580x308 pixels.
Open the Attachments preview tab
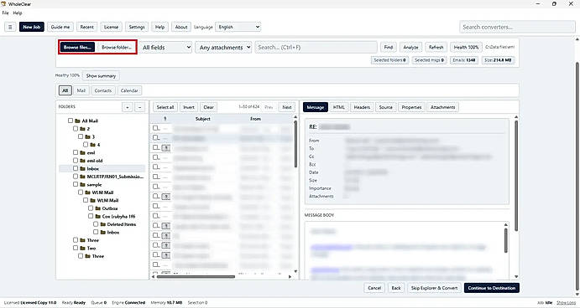pyautogui.click(x=443, y=107)
